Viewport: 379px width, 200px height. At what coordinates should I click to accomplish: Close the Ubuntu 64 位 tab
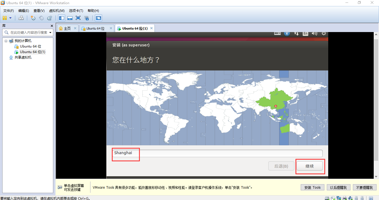click(111, 28)
